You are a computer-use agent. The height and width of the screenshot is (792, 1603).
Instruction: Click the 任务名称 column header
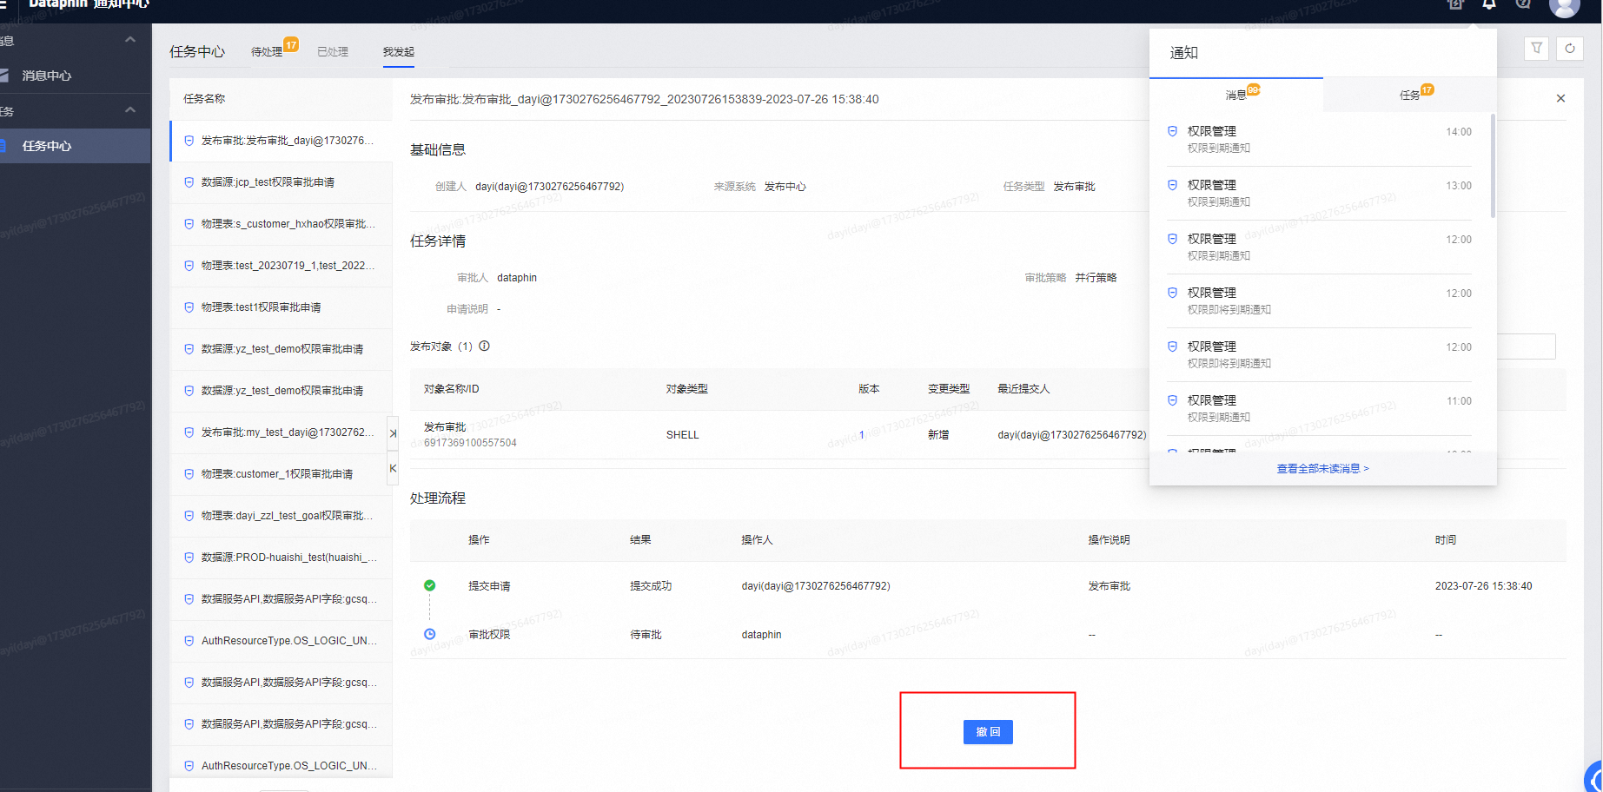(x=204, y=99)
